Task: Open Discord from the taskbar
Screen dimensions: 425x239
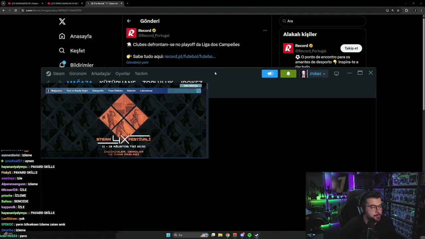Action: [242, 235]
